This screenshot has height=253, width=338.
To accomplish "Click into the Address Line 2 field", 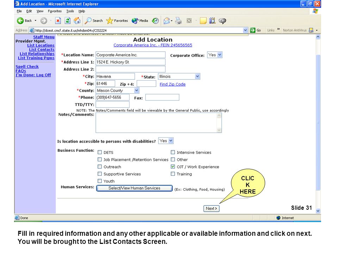I will pos(130,69).
